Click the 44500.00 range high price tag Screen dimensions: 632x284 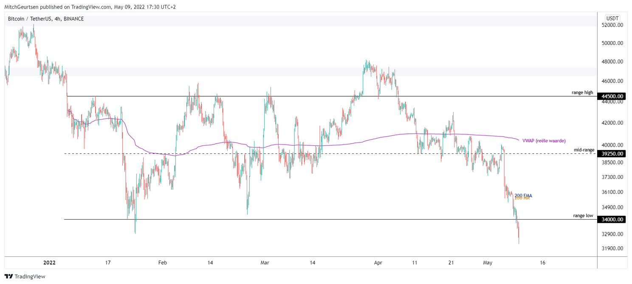pos(612,96)
